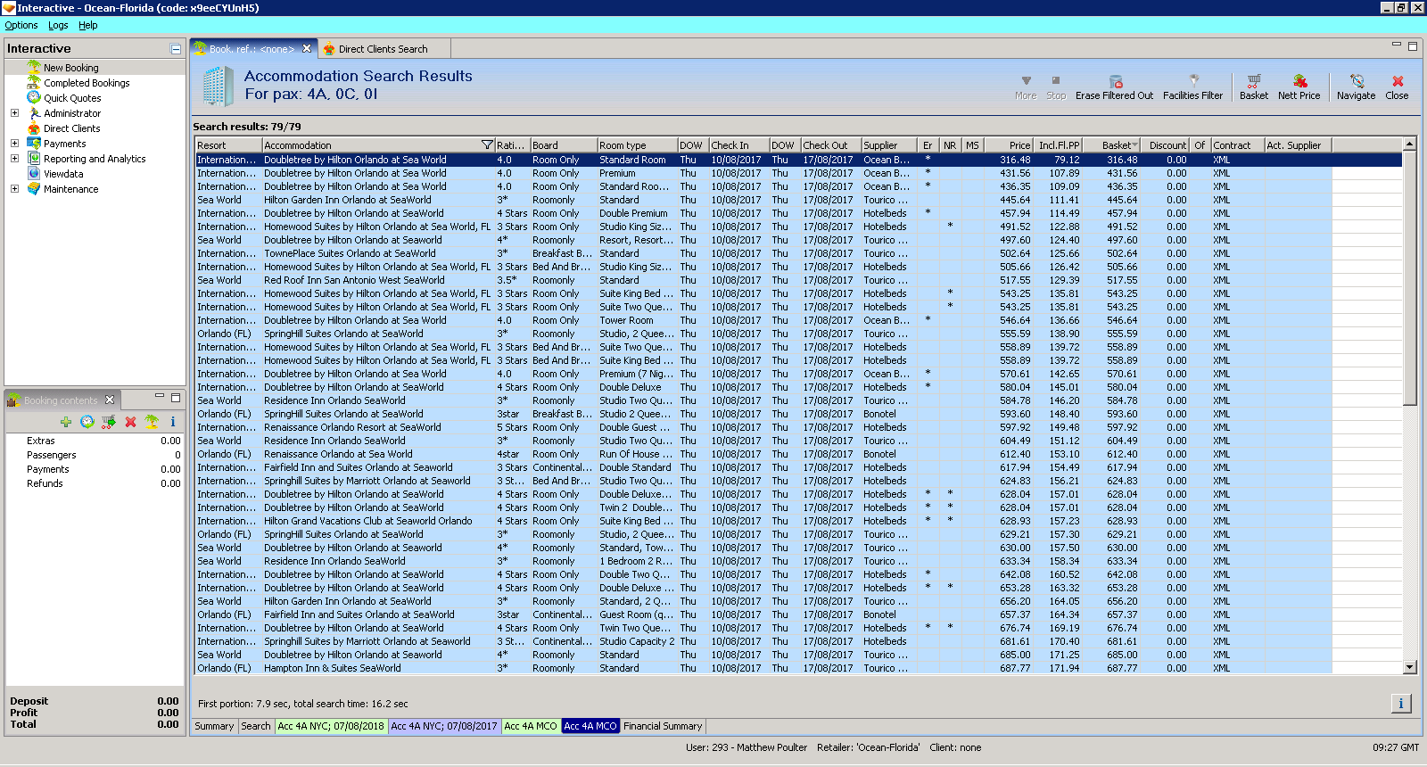Open Direct Clients in the tree
Screen dimensions: 1427x767
coord(72,128)
